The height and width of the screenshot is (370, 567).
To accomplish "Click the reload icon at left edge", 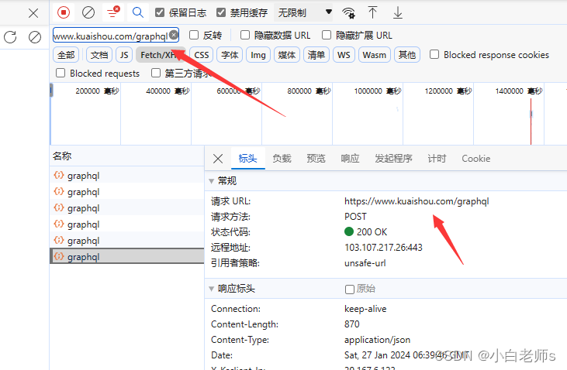I will coord(10,37).
